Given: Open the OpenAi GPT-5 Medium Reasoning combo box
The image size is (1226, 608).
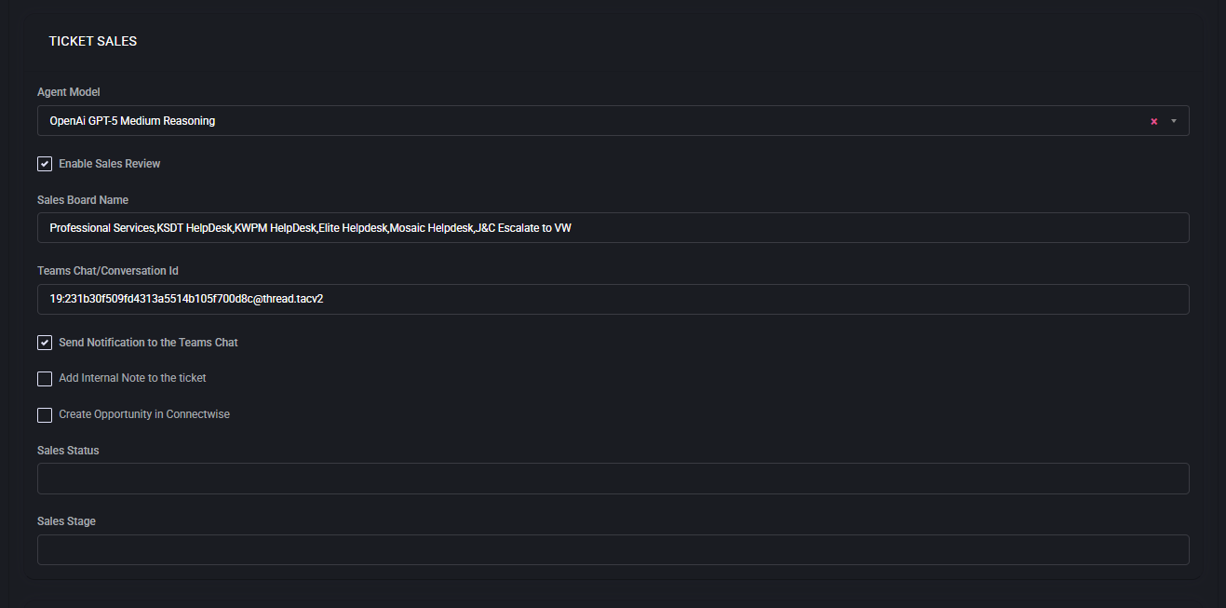Looking at the screenshot, I should click(x=559, y=121).
